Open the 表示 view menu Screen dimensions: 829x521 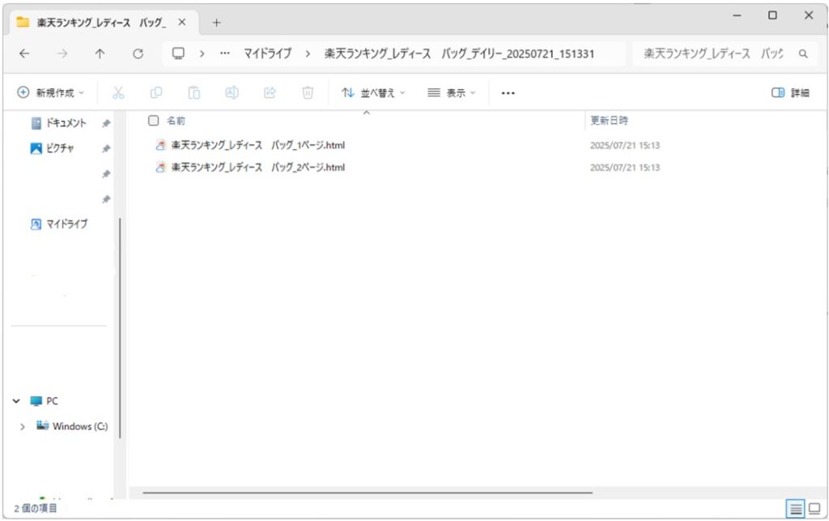pyautogui.click(x=452, y=92)
